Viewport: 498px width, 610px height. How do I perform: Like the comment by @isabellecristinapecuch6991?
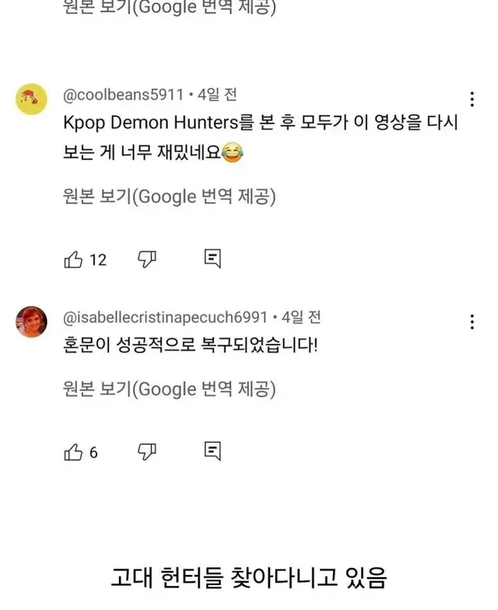pyautogui.click(x=73, y=451)
